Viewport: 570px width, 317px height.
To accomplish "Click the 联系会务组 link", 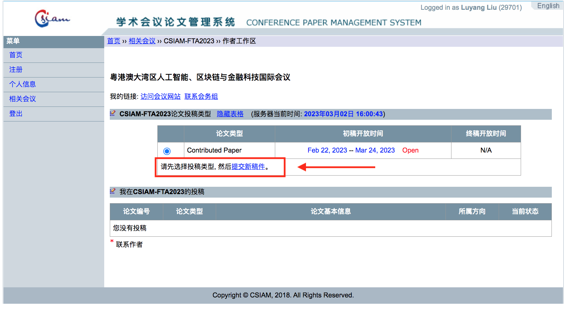I will coord(201,97).
